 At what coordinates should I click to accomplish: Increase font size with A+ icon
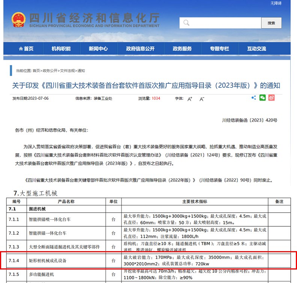tap(190, 99)
